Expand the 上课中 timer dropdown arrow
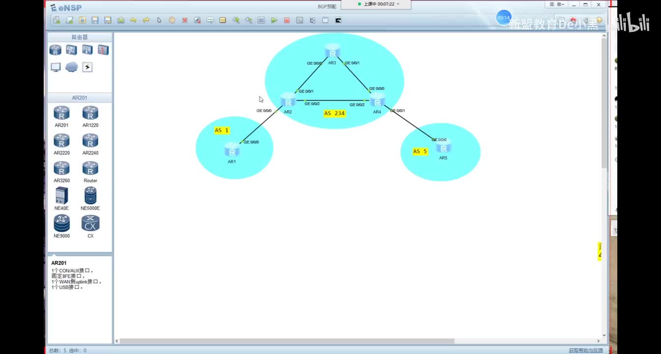Screen dimensions: 661x354 coord(398,4)
